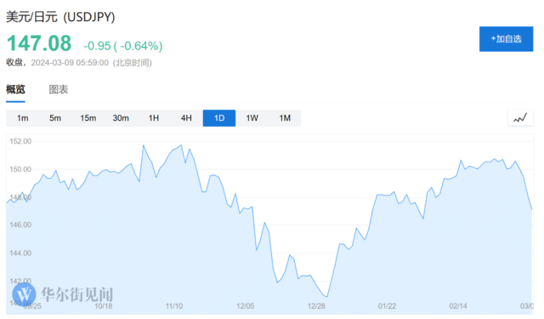Switch chart to 4H interval
Viewport: 544px width, 319px height.
coord(186,118)
